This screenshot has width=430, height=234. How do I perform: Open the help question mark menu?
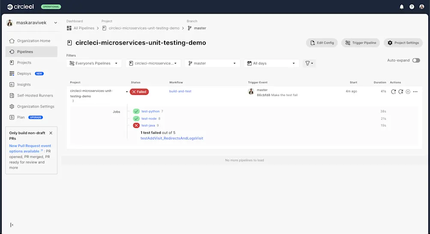[x=412, y=7]
